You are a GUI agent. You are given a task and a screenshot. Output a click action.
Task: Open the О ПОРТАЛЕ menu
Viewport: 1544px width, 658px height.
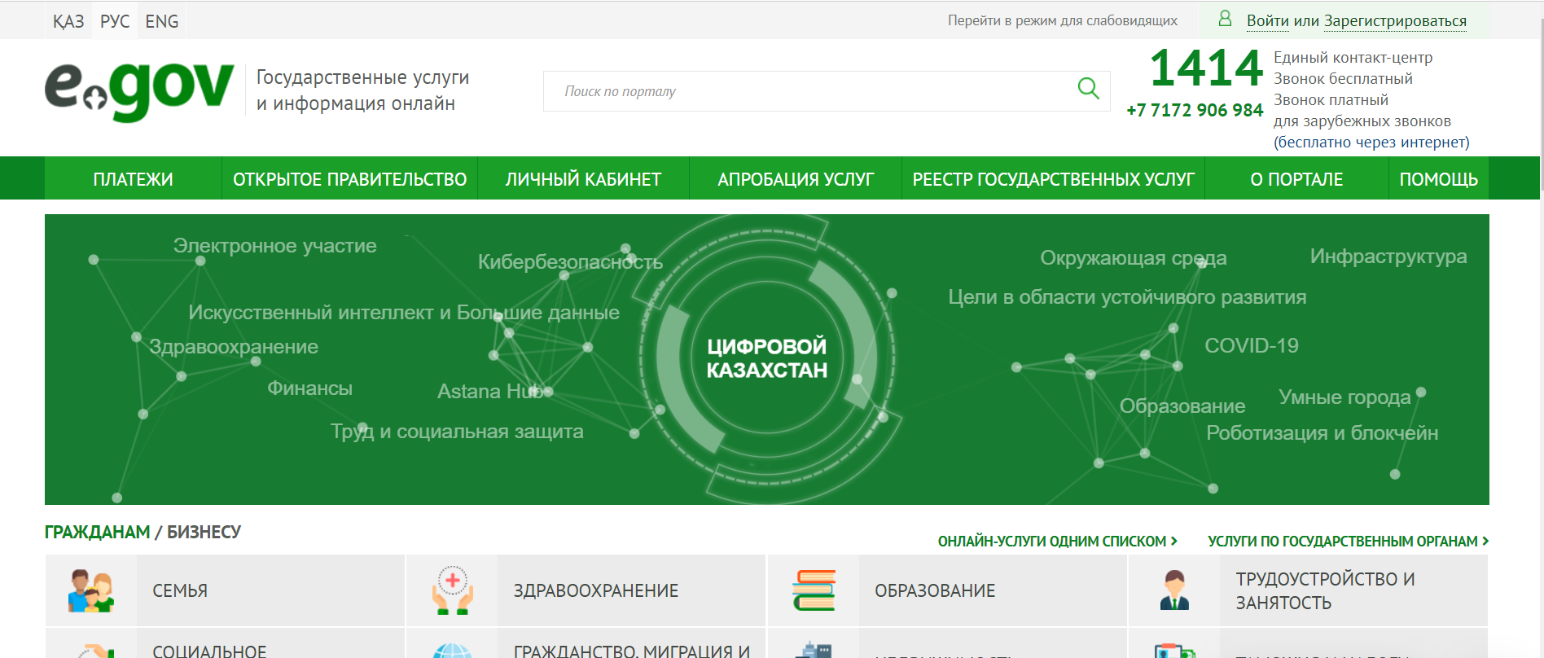click(x=1296, y=179)
